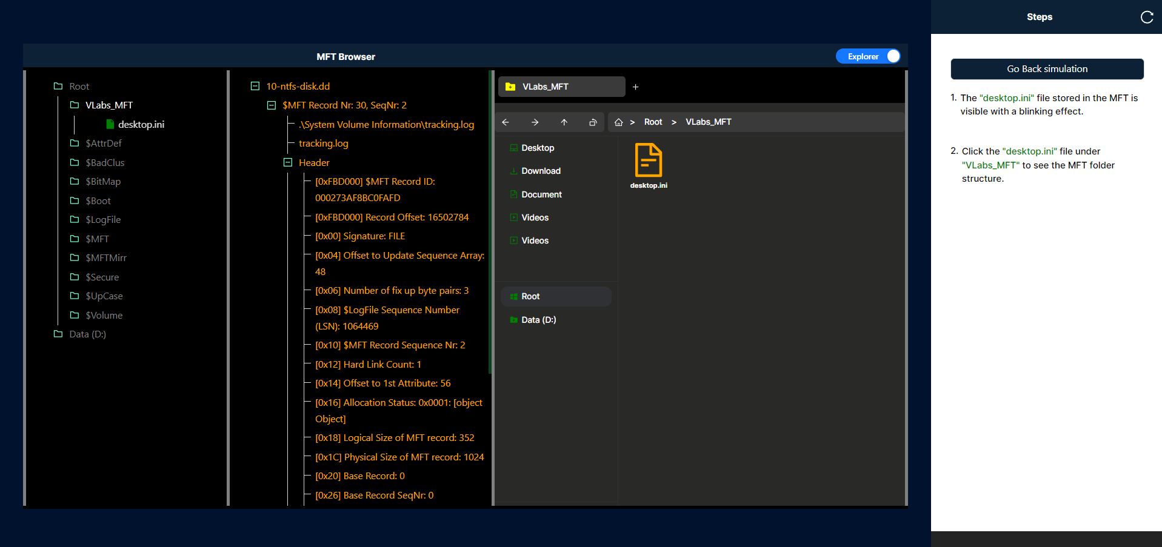1162x547 pixels.
Task: Click the home icon in the breadcrumb
Action: click(x=618, y=122)
